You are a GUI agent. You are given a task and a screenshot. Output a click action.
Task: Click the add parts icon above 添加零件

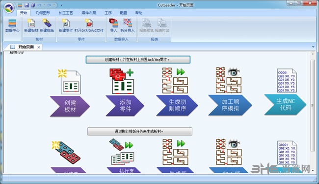pos(122,81)
